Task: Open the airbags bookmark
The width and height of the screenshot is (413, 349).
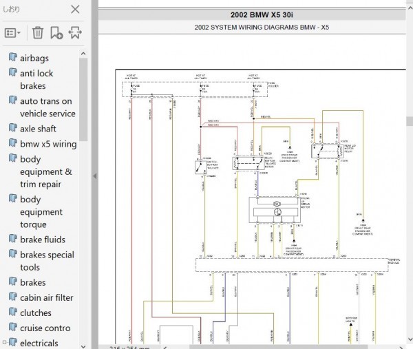Action: [x=34, y=58]
